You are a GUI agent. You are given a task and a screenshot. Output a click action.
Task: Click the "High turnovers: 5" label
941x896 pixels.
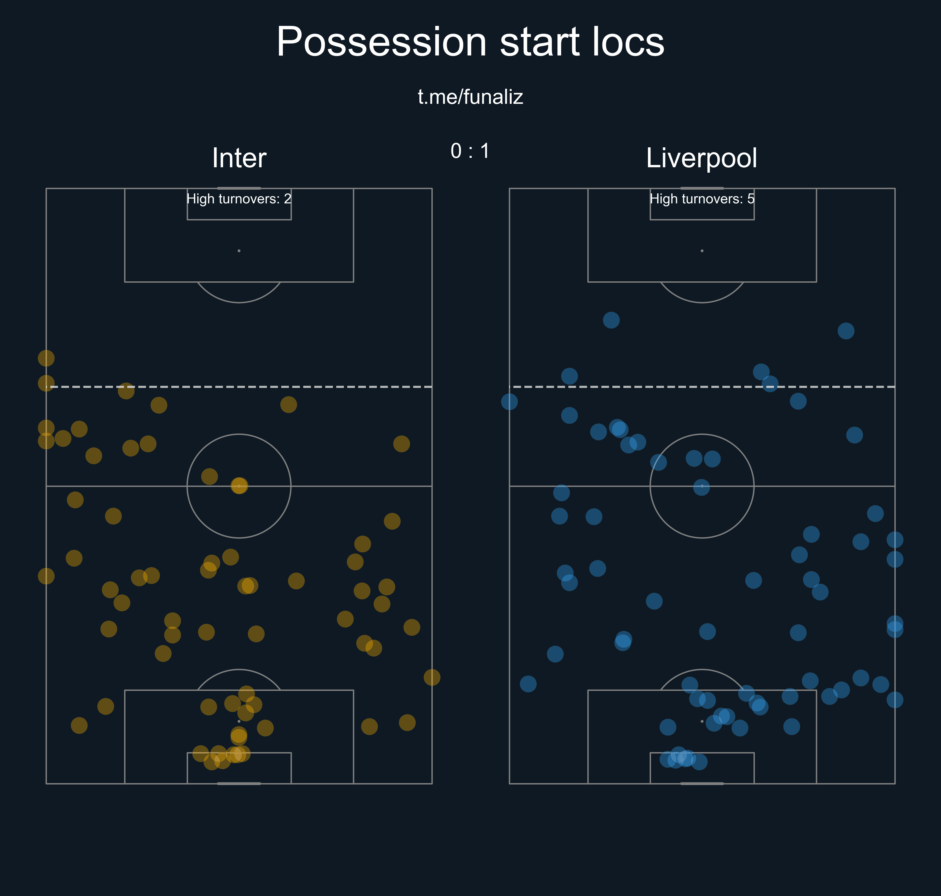pos(702,199)
